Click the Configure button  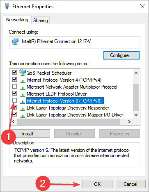[x=121, y=55]
